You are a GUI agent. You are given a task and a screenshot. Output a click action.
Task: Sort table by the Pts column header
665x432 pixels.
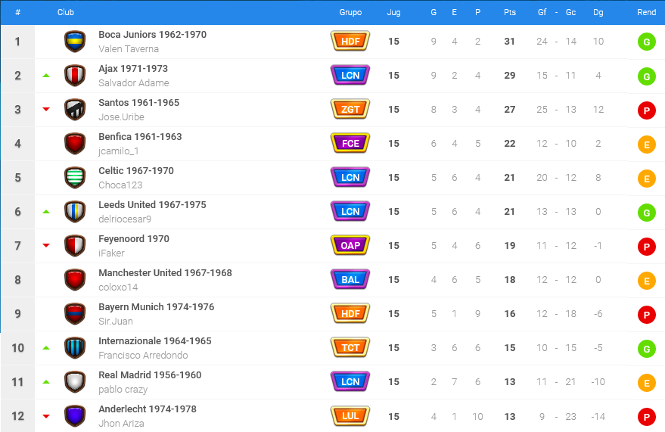[x=510, y=12]
